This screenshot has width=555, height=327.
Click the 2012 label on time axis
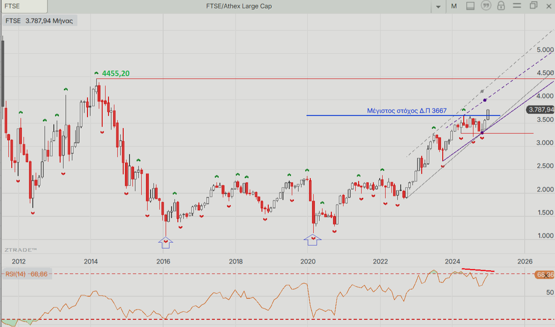tap(18, 261)
